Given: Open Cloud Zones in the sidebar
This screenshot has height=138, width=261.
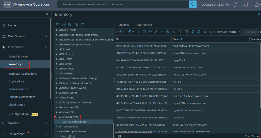Looking at the screenshot, I should (x=17, y=105).
